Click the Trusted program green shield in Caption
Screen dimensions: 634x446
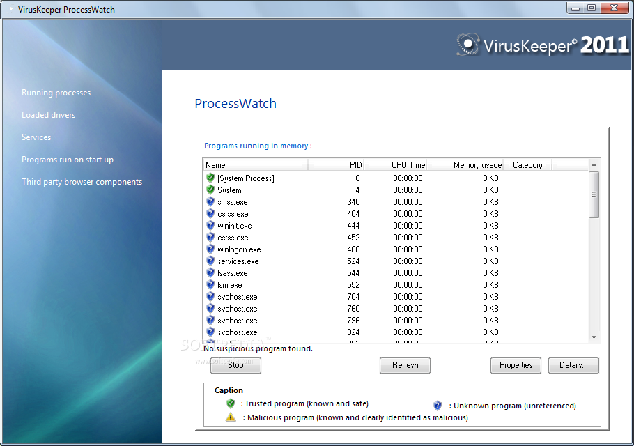[231, 403]
